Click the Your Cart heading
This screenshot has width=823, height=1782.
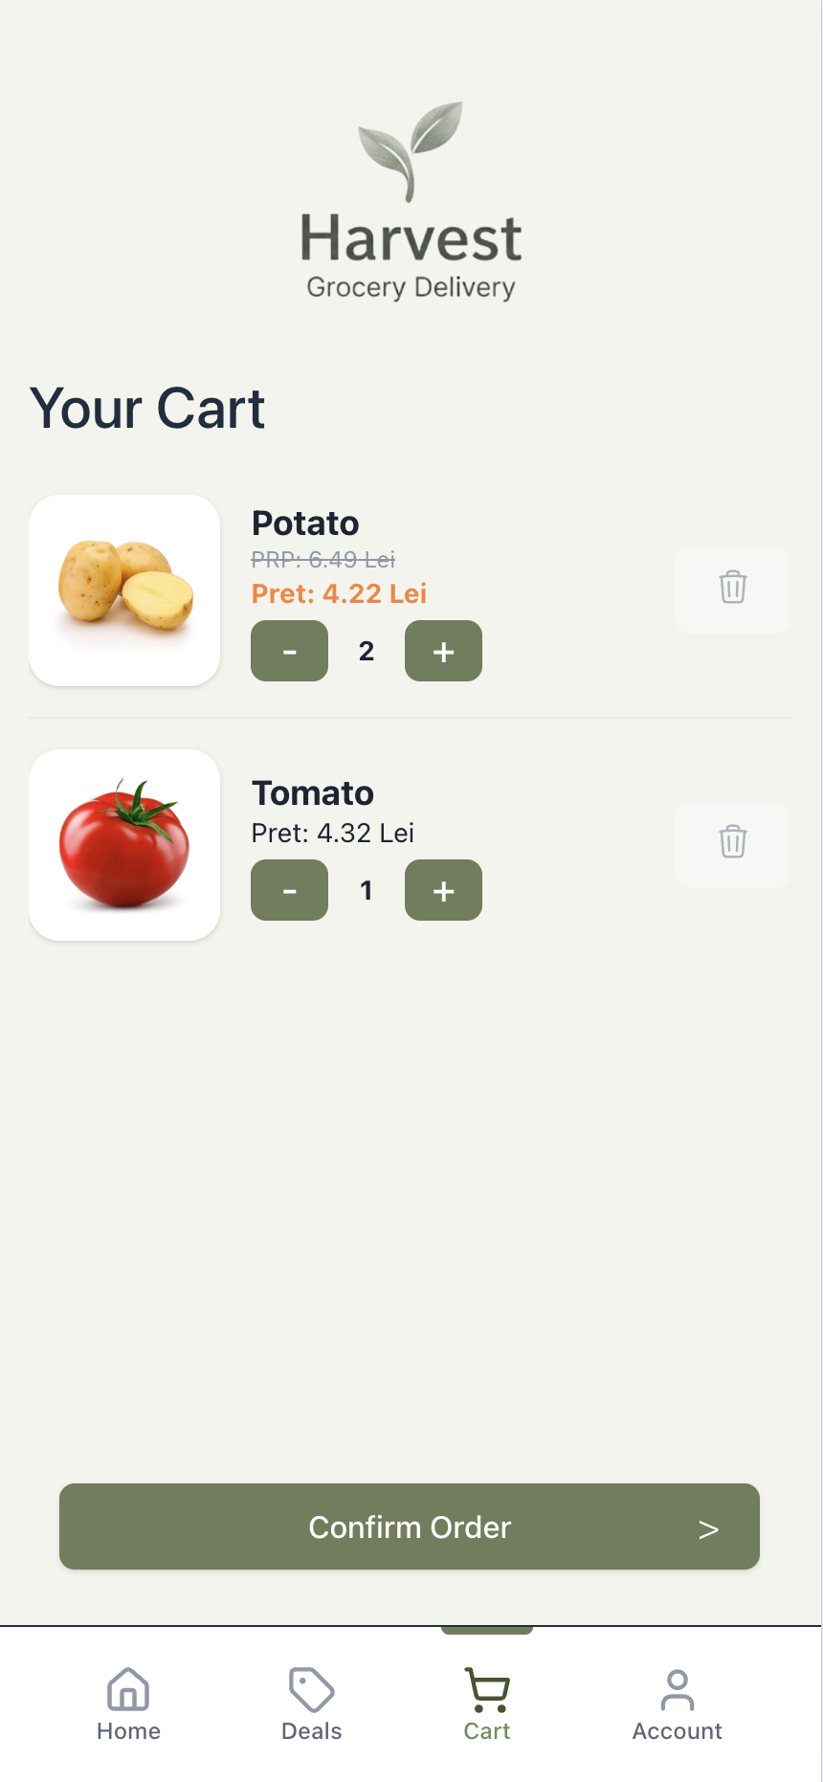tap(147, 409)
